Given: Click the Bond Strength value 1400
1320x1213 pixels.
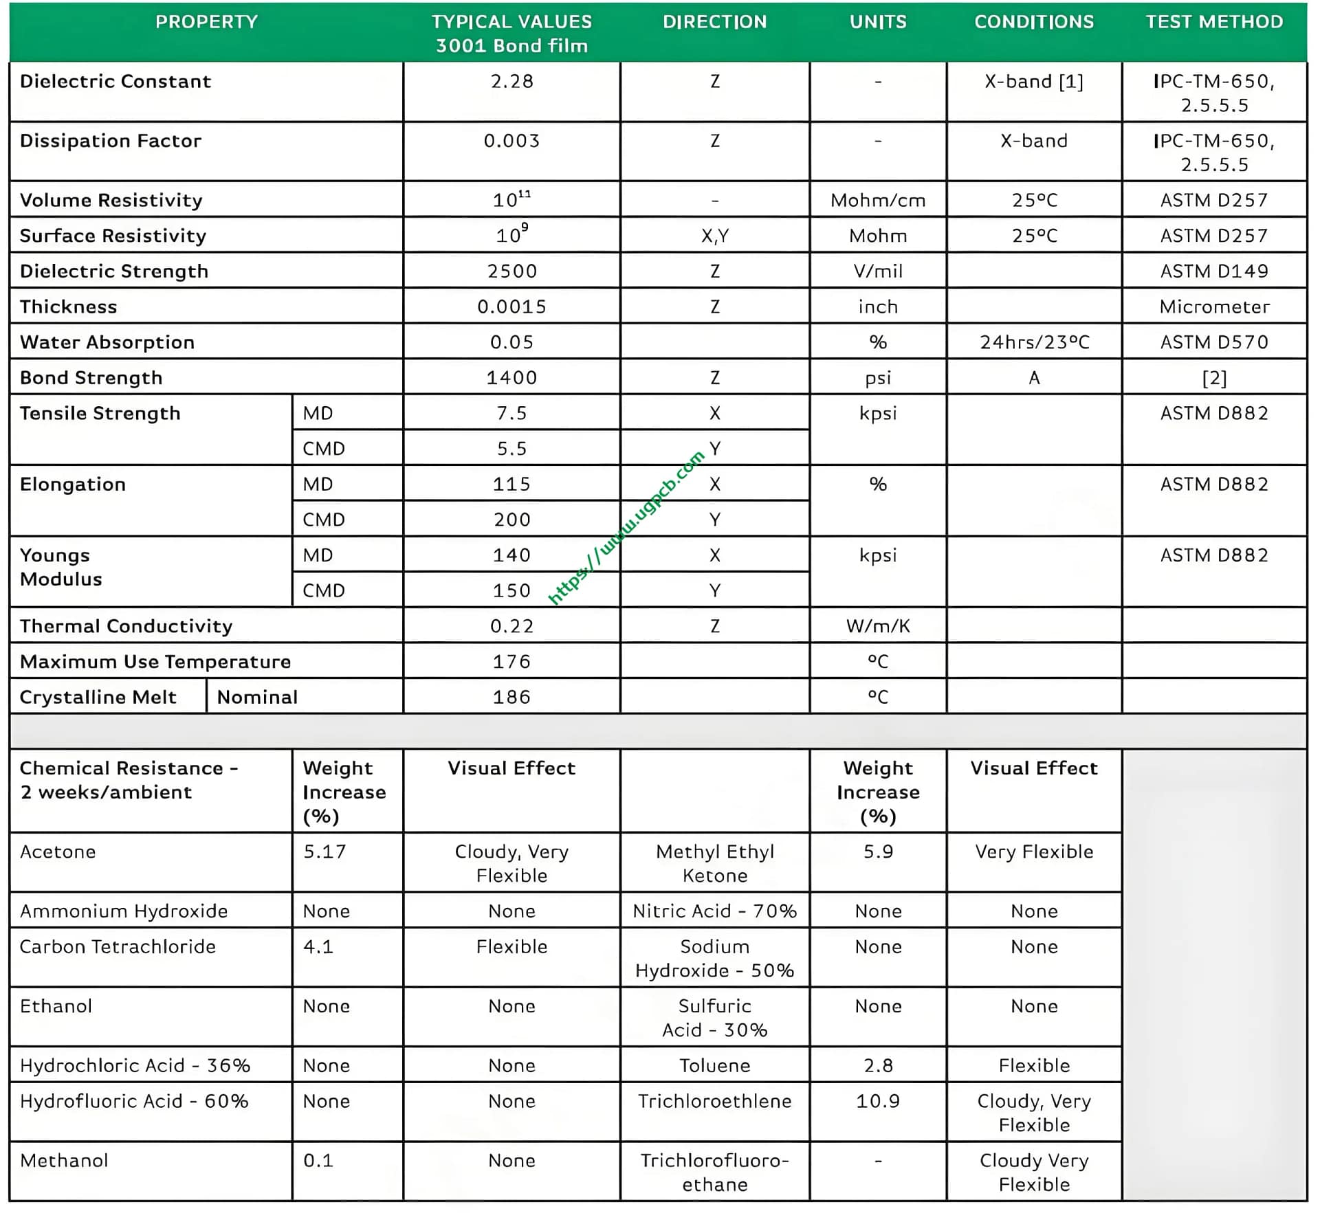Looking at the screenshot, I should point(511,378).
